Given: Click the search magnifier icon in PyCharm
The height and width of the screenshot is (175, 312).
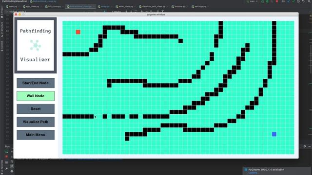Looking at the screenshot, I should (310, 1).
